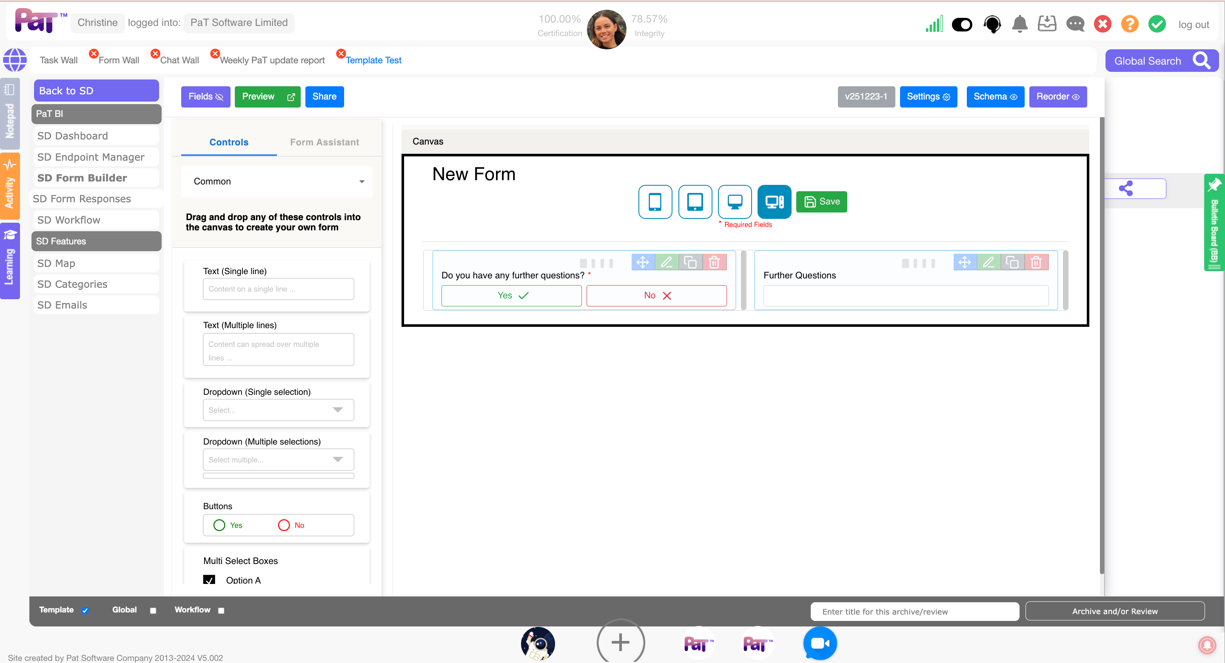Select the mobile phone preview icon

tap(655, 201)
